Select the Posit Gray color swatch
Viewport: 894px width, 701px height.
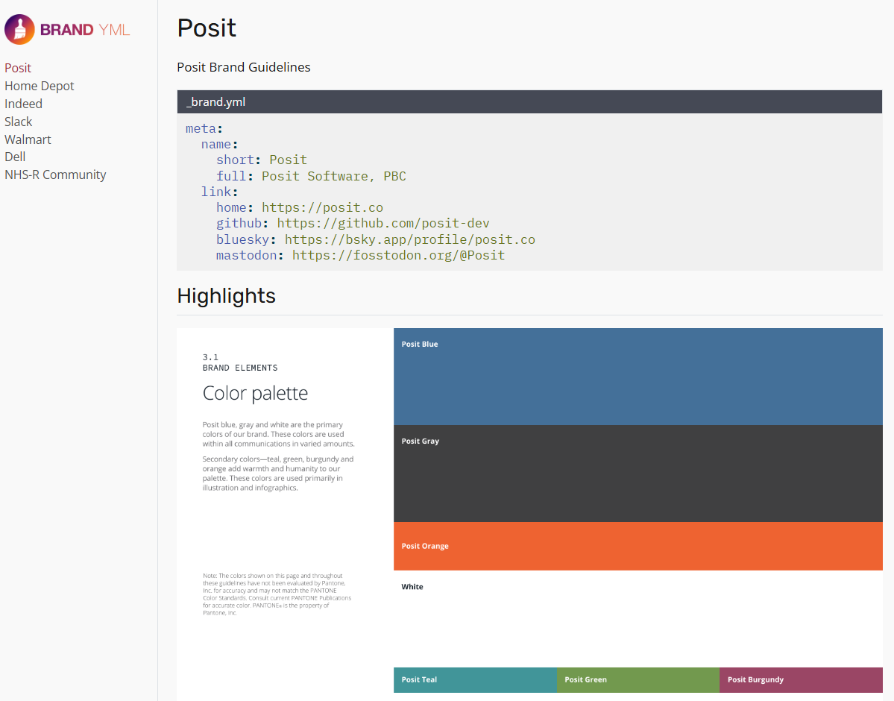coord(638,474)
